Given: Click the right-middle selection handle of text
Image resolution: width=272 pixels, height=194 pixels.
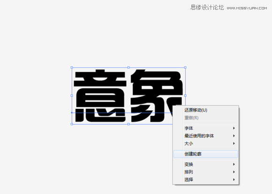Looking at the screenshot, I should [x=185, y=96].
